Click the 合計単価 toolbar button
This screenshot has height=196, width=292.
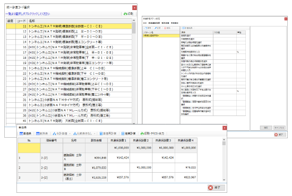pyautogui.click(x=60, y=133)
